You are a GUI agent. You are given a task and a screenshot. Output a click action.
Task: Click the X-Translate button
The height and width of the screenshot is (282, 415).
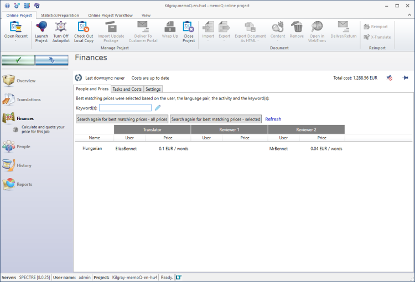377,37
